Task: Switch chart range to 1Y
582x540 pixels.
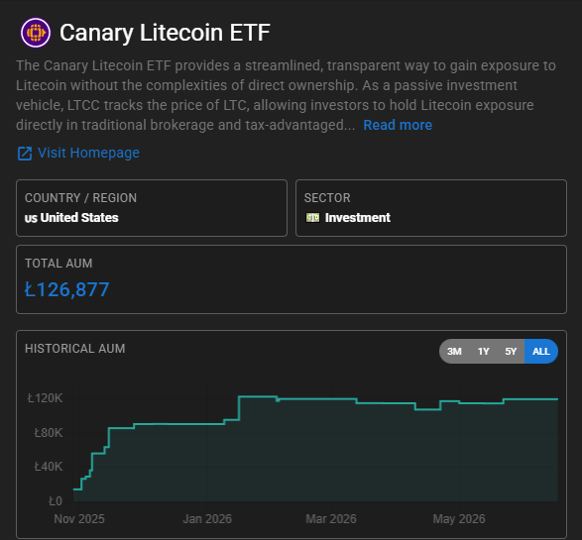Action: point(483,351)
